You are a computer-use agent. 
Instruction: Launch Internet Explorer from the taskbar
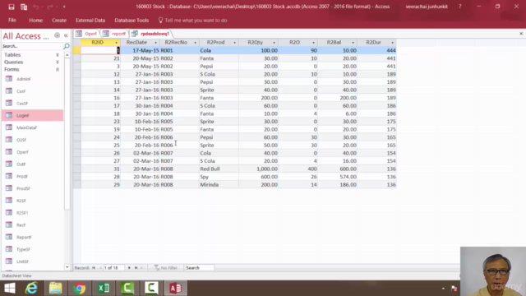pyautogui.click(x=31, y=288)
